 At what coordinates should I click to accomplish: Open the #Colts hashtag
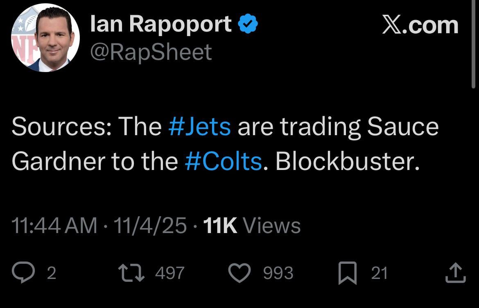click(224, 161)
